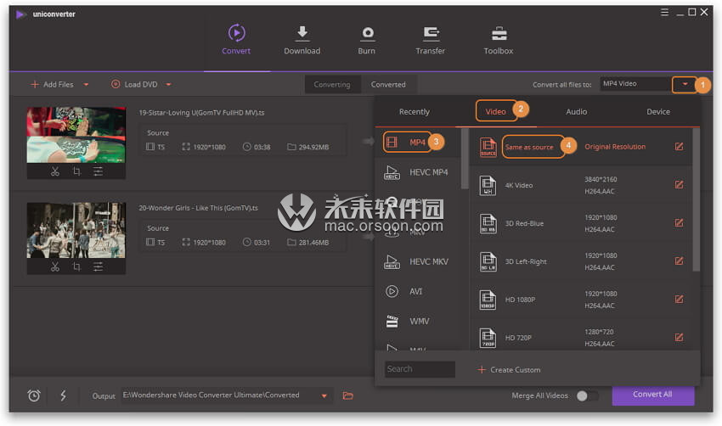Viewport: 722px width, 426px height.
Task: Switch to the Converted tab
Action: point(388,85)
